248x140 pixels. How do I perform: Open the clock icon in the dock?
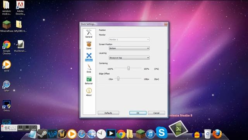(101, 134)
